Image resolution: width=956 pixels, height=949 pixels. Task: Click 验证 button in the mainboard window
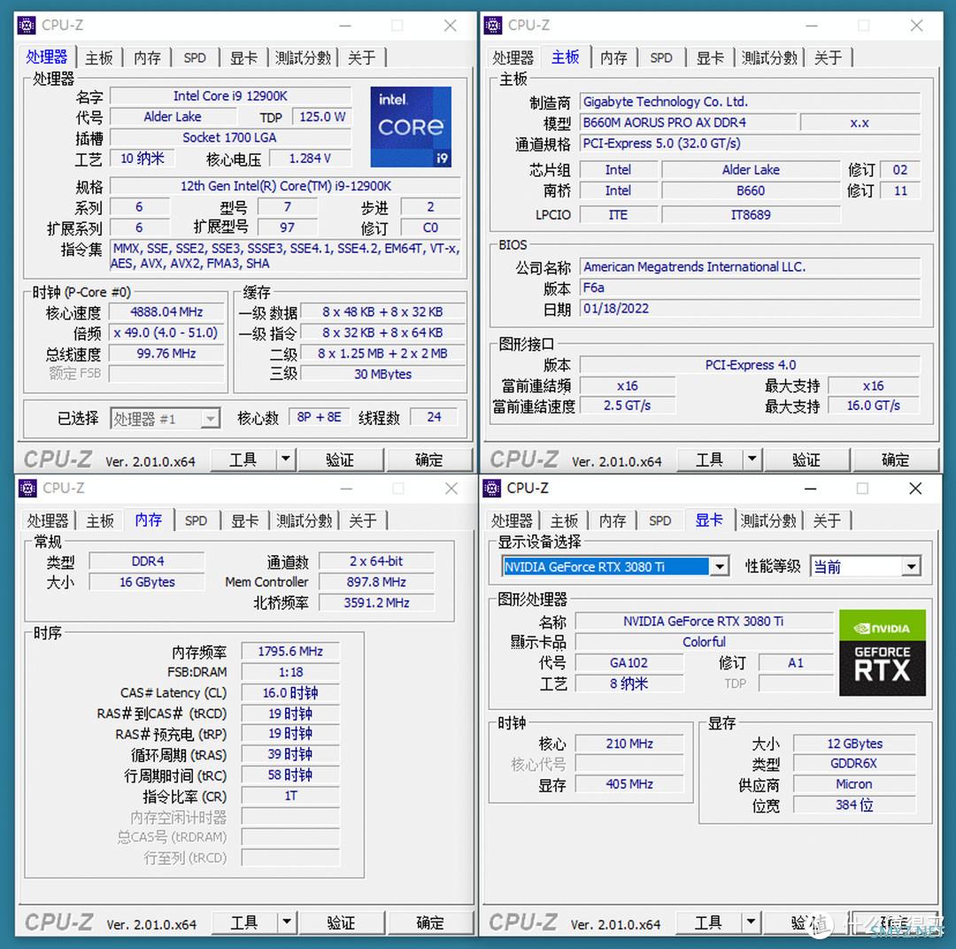coord(806,459)
